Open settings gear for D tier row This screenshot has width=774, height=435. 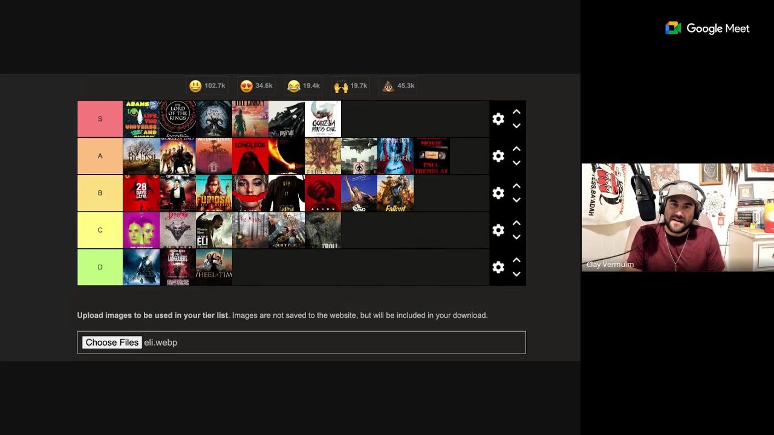tap(498, 267)
